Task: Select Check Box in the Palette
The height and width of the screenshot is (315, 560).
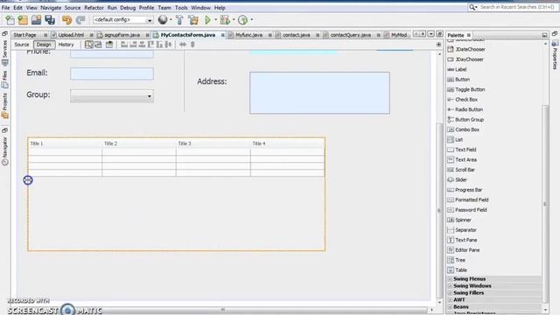Action: 463,100
